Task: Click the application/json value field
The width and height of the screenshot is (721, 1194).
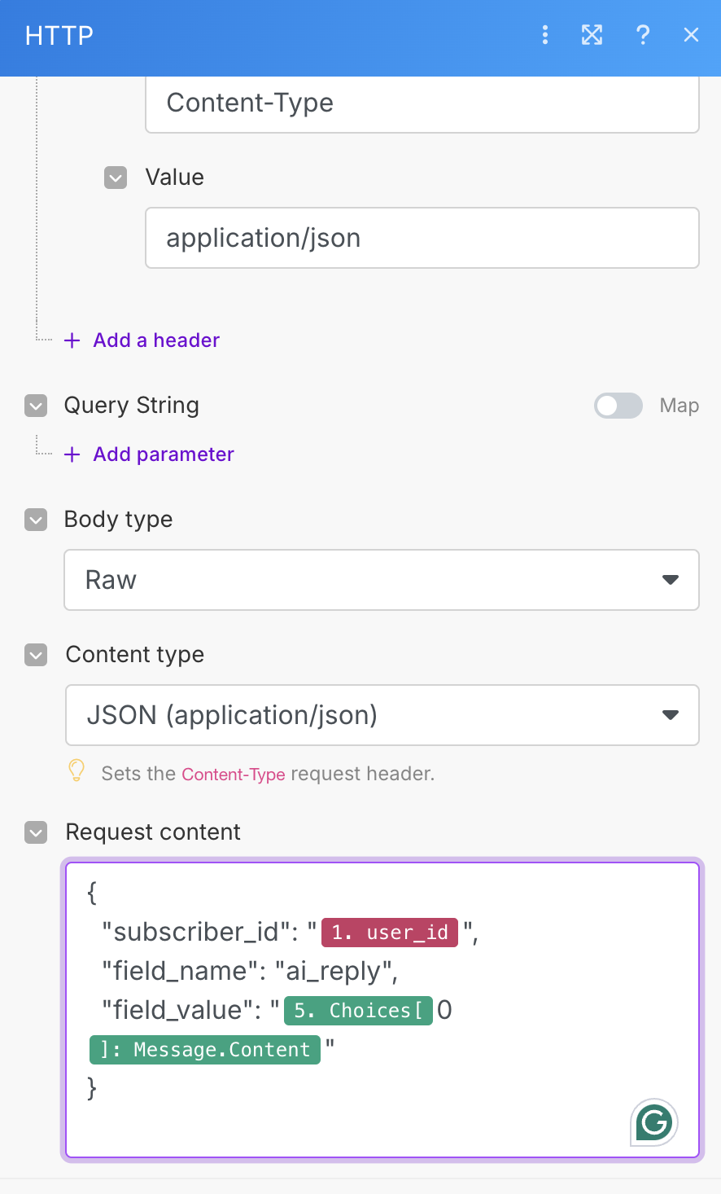Action: point(422,238)
